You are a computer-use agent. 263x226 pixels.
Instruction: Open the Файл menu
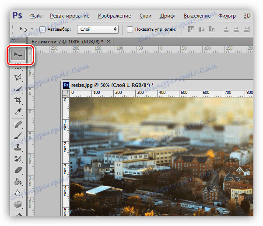[36, 16]
